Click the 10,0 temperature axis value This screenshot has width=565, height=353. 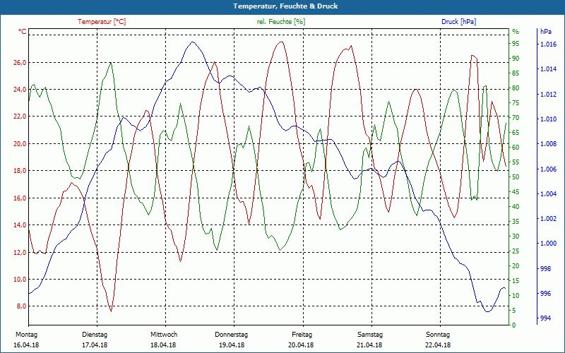click(x=20, y=280)
